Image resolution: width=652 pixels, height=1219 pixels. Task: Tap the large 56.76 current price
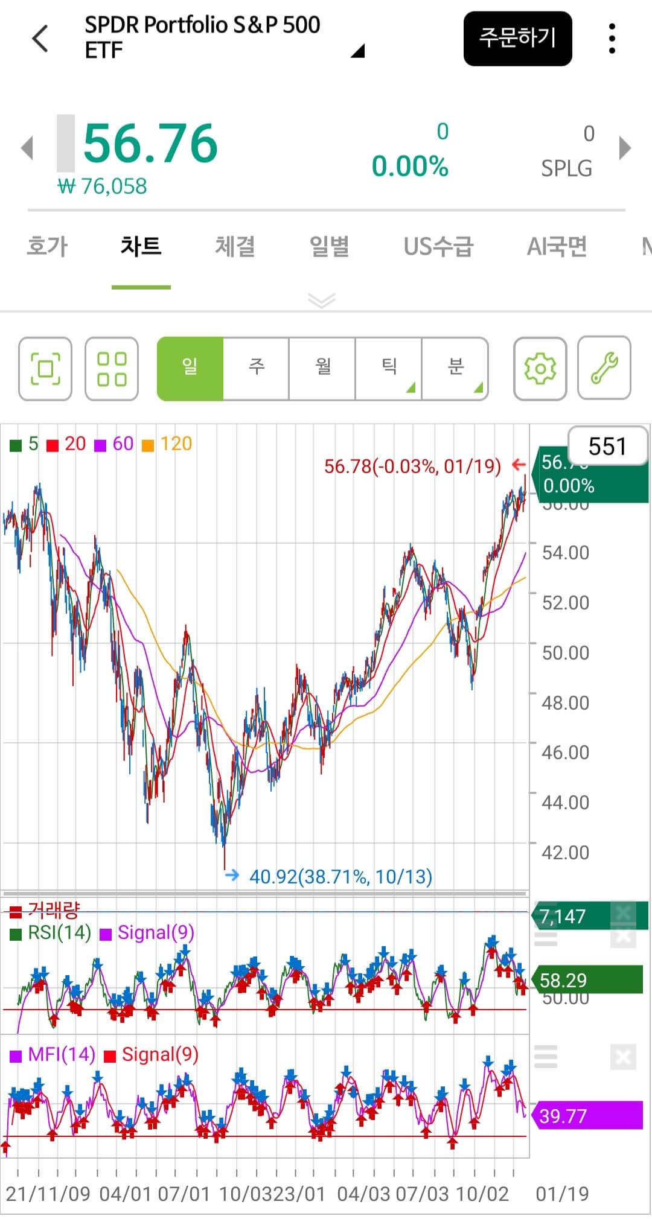pyautogui.click(x=150, y=143)
